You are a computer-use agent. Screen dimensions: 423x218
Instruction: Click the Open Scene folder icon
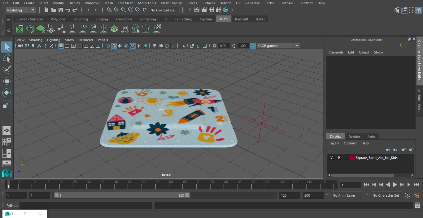coord(54,10)
